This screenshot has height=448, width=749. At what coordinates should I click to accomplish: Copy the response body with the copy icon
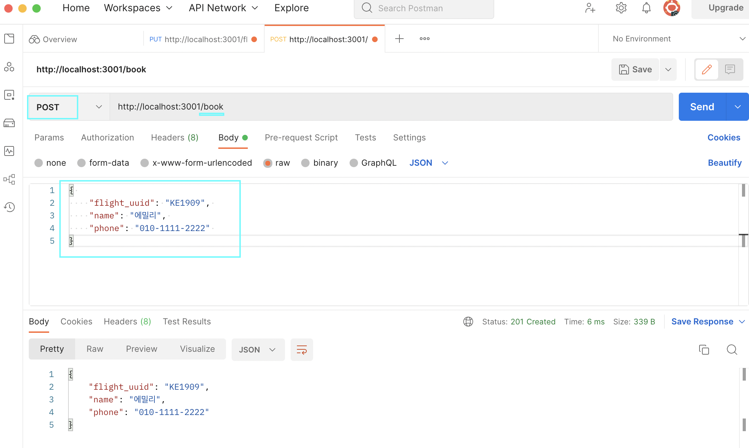click(704, 349)
